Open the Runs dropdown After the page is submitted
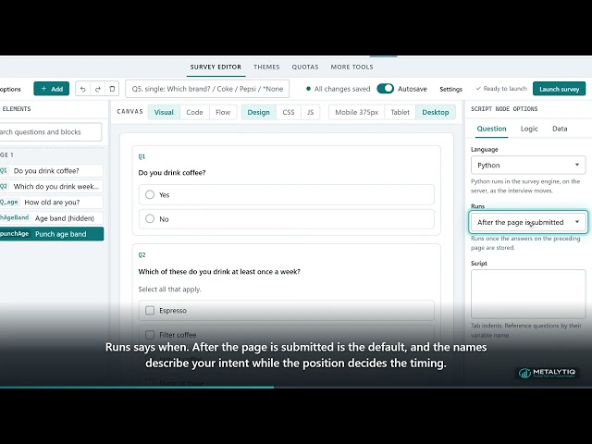This screenshot has width=592, height=444. coord(528,222)
